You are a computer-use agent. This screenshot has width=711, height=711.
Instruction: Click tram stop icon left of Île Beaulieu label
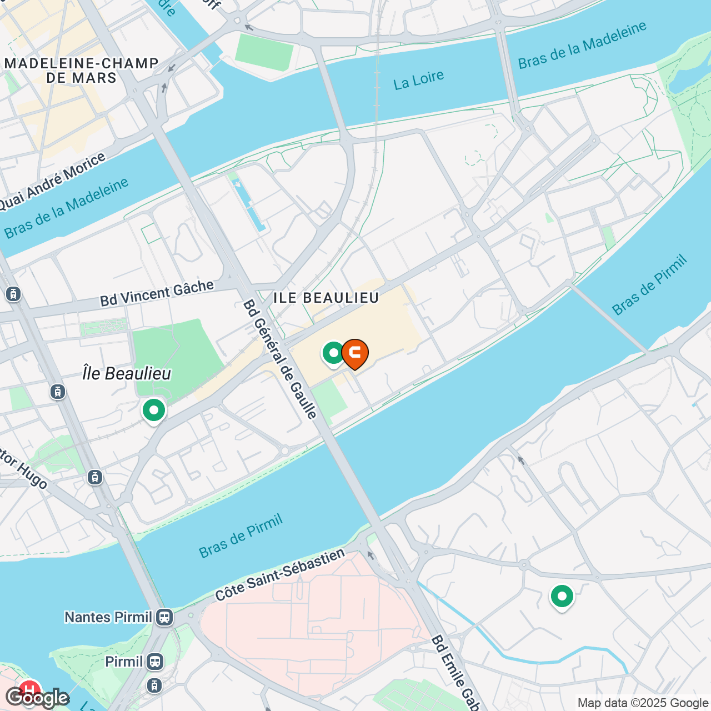[x=58, y=392]
